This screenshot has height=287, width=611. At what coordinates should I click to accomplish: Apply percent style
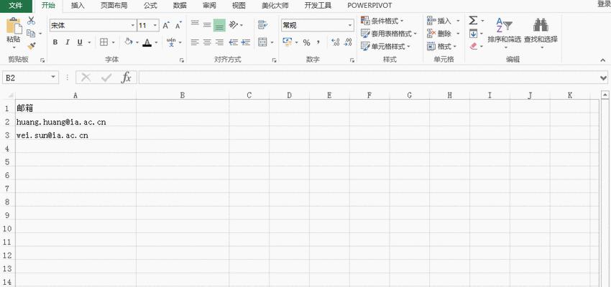pos(307,42)
